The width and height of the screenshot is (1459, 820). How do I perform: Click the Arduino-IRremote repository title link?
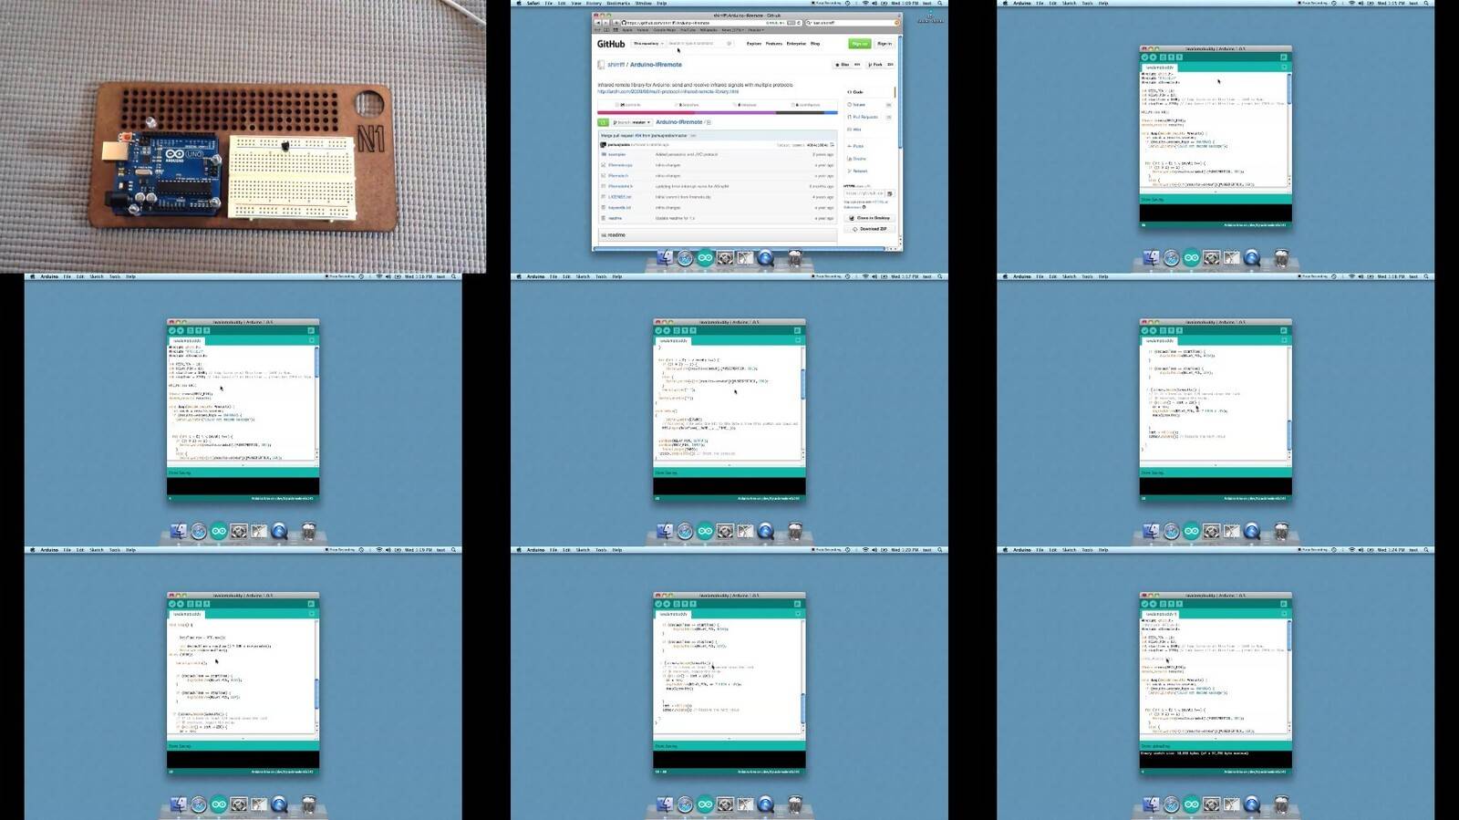656,65
